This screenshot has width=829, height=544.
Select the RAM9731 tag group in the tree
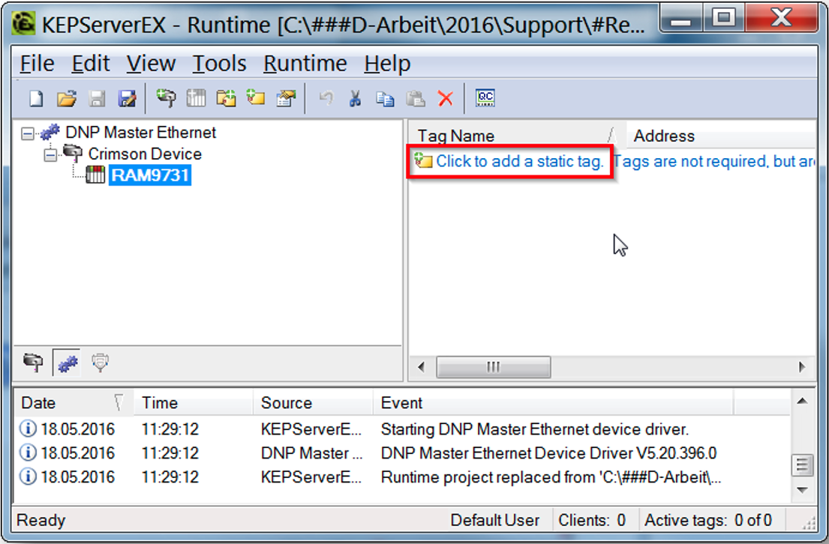[x=150, y=175]
